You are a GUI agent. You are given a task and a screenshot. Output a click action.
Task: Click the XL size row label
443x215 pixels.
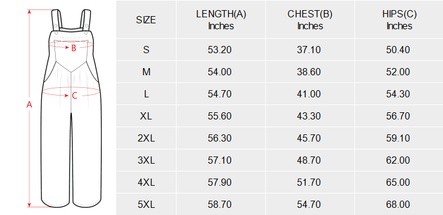click(146, 116)
